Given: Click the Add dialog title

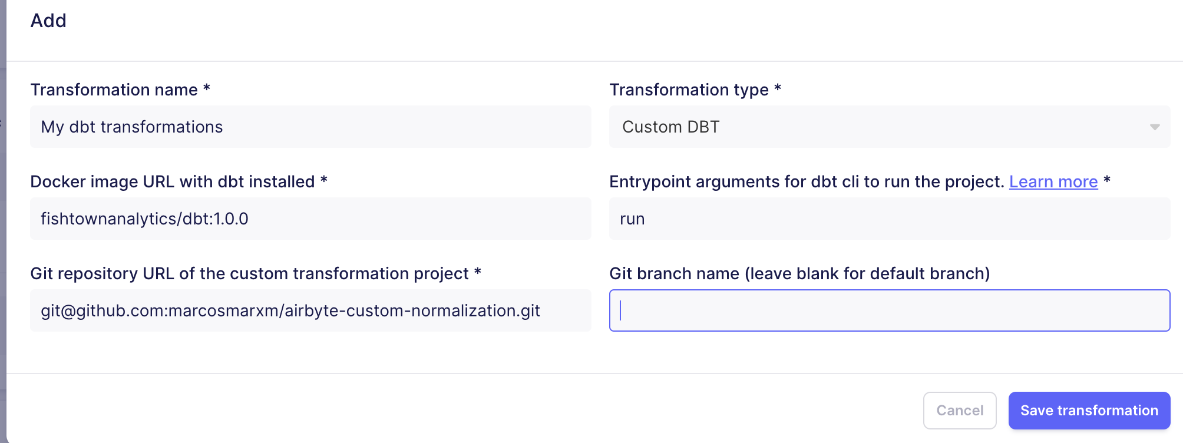Looking at the screenshot, I should [x=49, y=21].
